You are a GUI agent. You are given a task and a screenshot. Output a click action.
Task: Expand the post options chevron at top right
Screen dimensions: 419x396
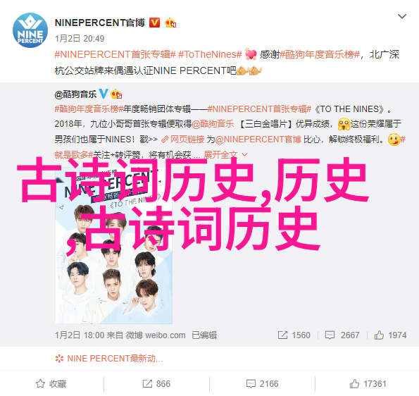(402, 17)
